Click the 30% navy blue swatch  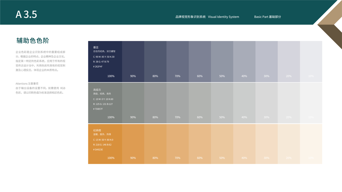(267, 61)
